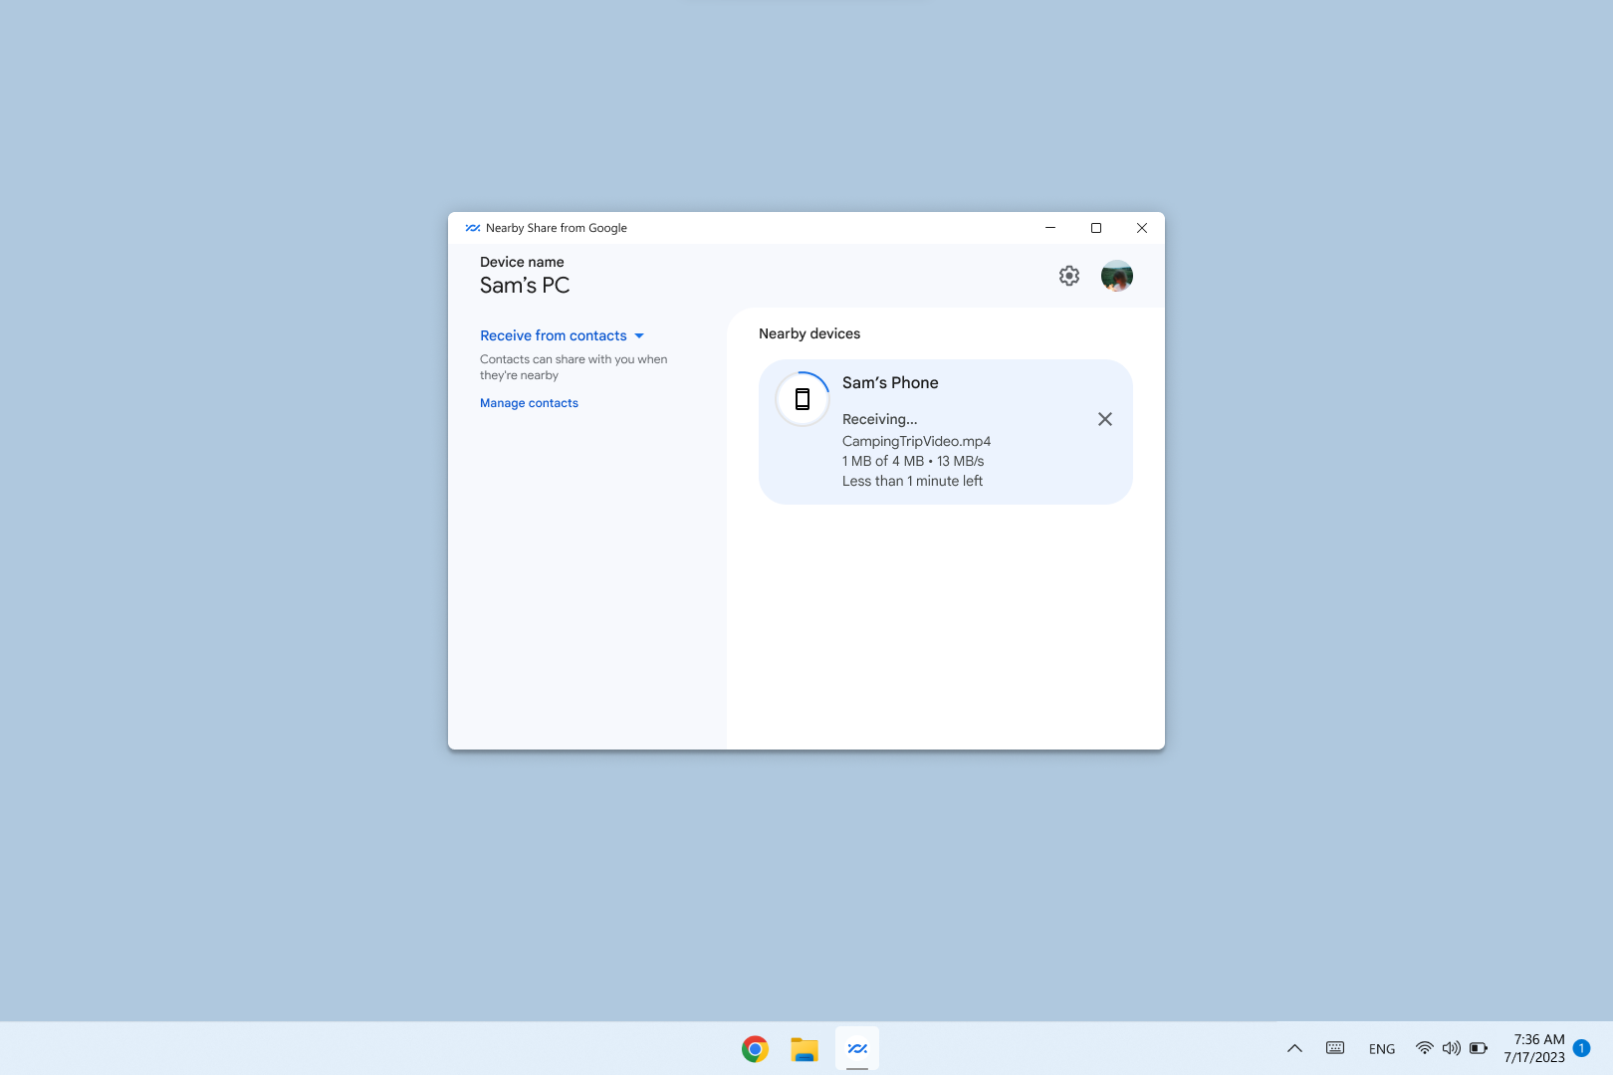Open File Explorer from the taskbar
Viewport: 1613px width, 1075px height.
(805, 1048)
